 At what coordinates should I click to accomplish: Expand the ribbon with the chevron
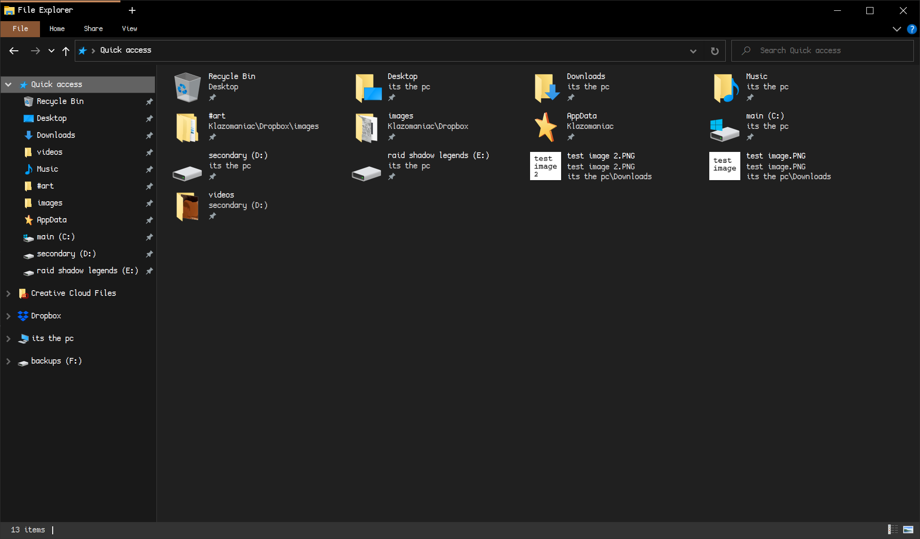click(897, 29)
